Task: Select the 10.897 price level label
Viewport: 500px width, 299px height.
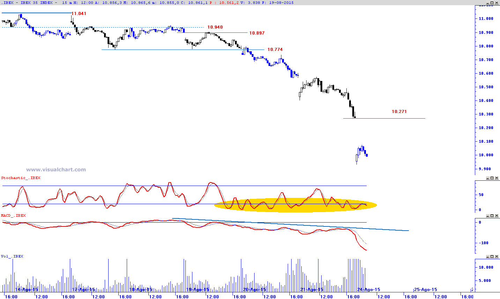Action: pos(257,33)
